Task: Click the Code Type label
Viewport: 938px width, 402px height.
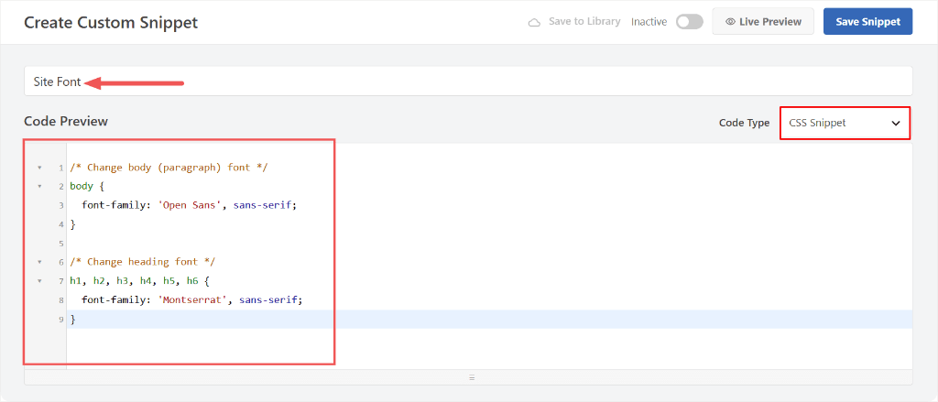Action: [x=744, y=123]
